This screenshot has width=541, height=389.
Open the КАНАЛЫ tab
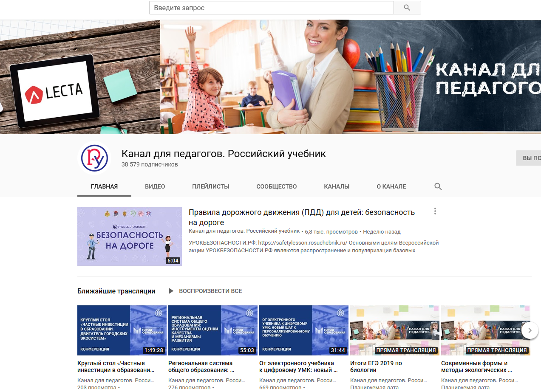[337, 186]
